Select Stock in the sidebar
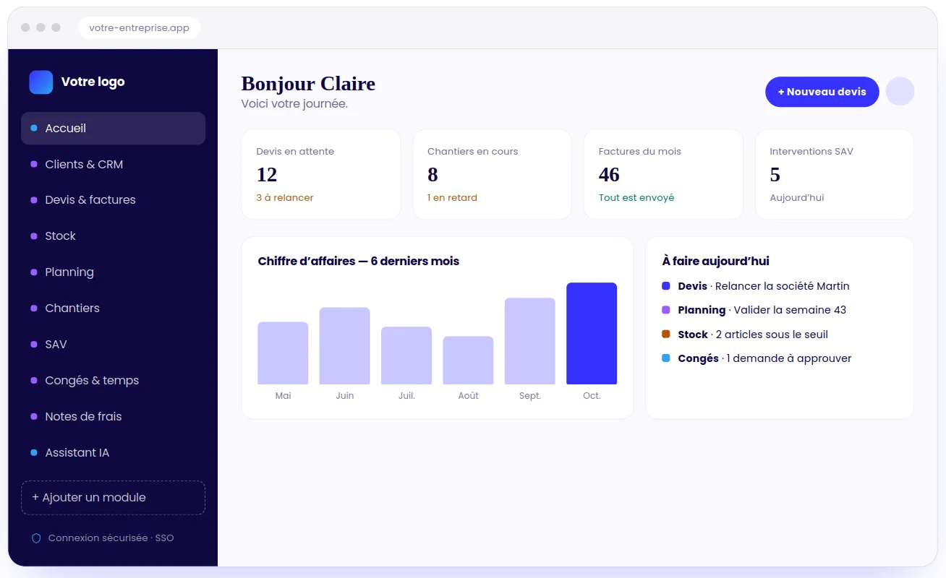 click(x=113, y=236)
